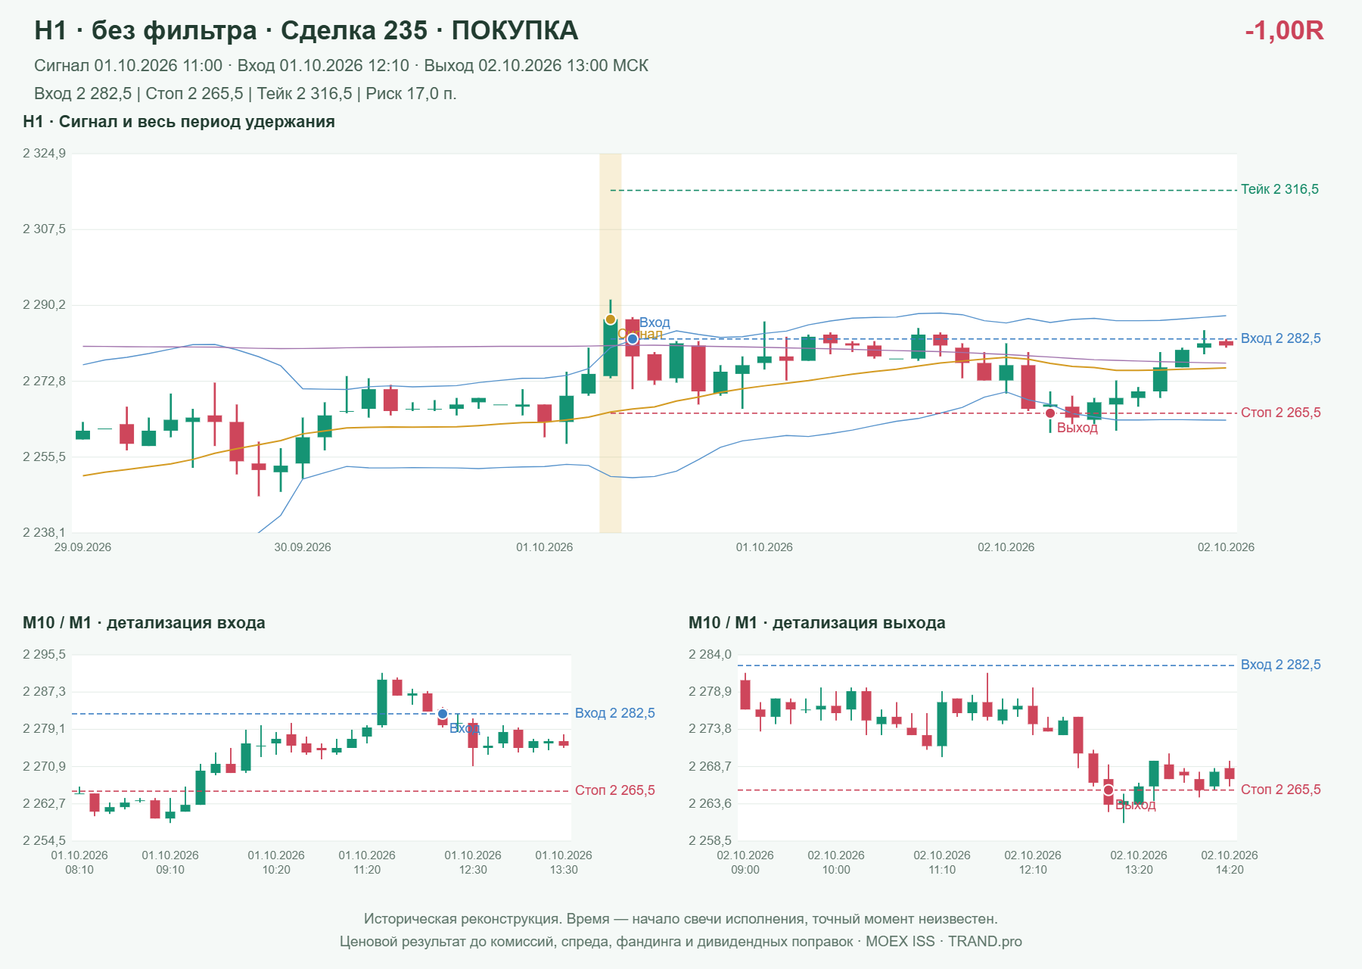Click 'Вход 2 282,5' label in entry detail chart
Screen dimensions: 1362x969
coord(614,713)
